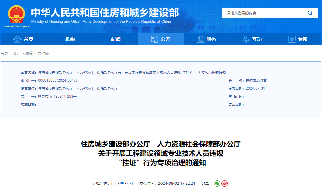Viewport: 322px width, 190px height.
Task: Open 文件库 breadcrumb link
Action: [x=43, y=53]
